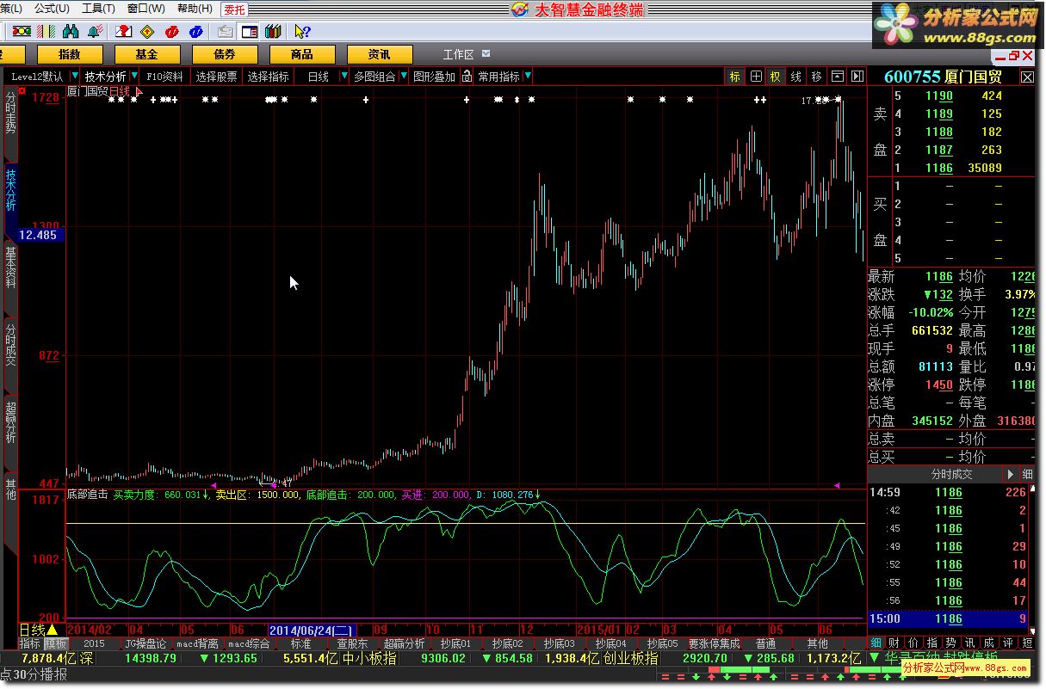Click the 商品 yellow button
The height and width of the screenshot is (689, 1046).
pos(302,54)
